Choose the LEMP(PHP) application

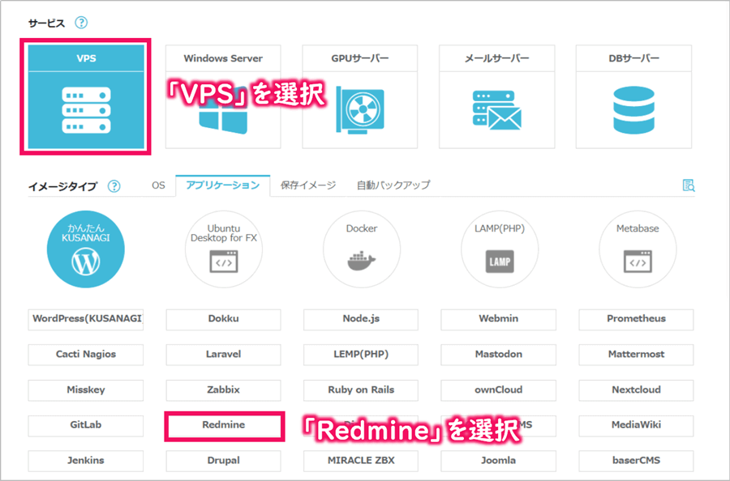pos(361,355)
